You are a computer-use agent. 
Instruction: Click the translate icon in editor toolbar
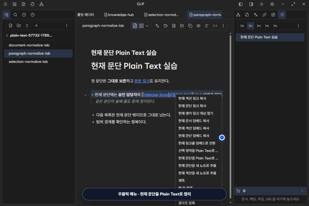[x=157, y=26]
